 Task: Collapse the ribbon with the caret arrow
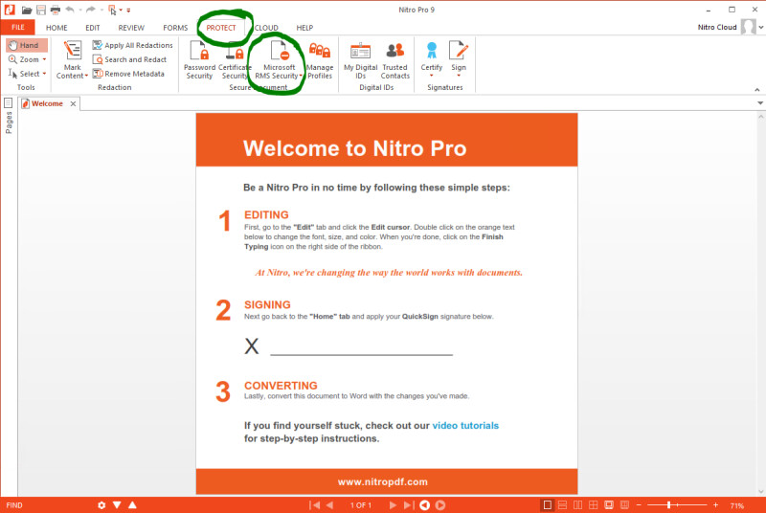coord(757,89)
